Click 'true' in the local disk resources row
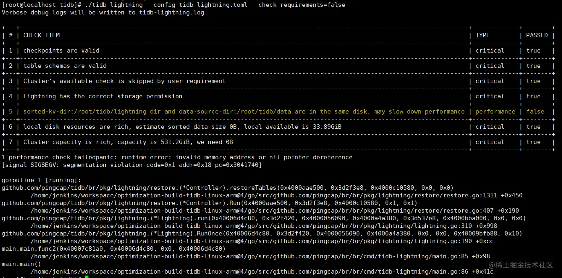 click(533, 127)
